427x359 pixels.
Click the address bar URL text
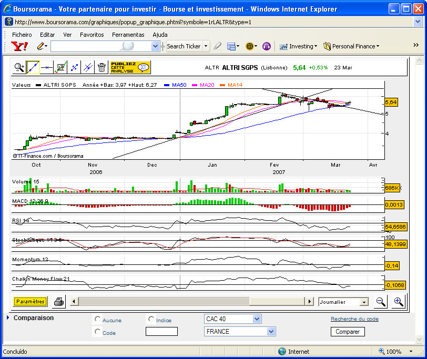point(133,22)
